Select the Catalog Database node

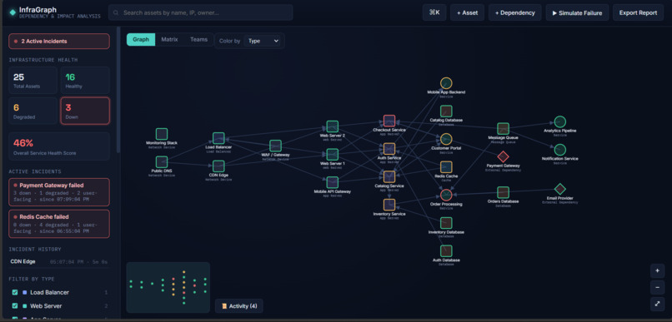click(446, 111)
